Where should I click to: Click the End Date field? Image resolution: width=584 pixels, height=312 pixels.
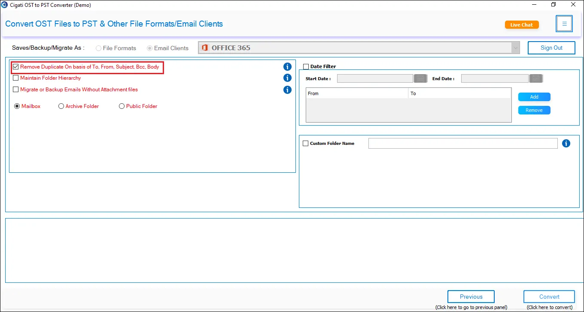coord(495,78)
